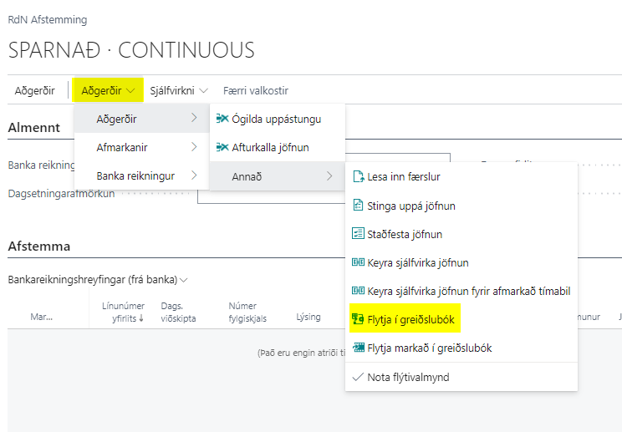This screenshot has width=622, height=432.
Task: Click the Færri valkostir button
Action: click(255, 90)
